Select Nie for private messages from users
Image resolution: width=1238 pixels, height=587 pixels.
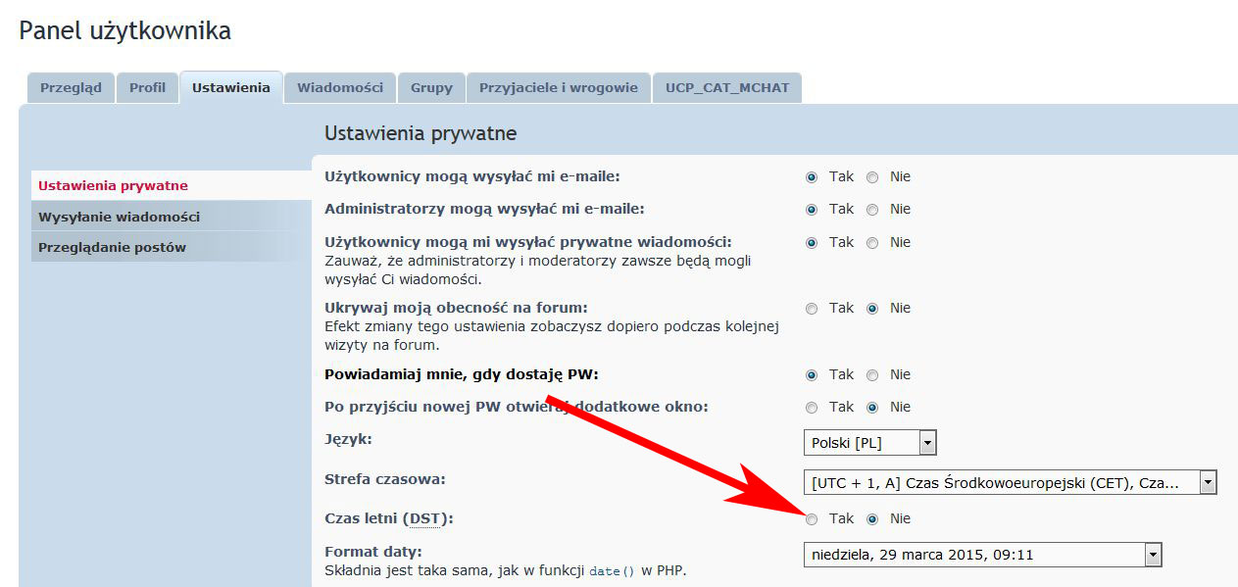[872, 243]
